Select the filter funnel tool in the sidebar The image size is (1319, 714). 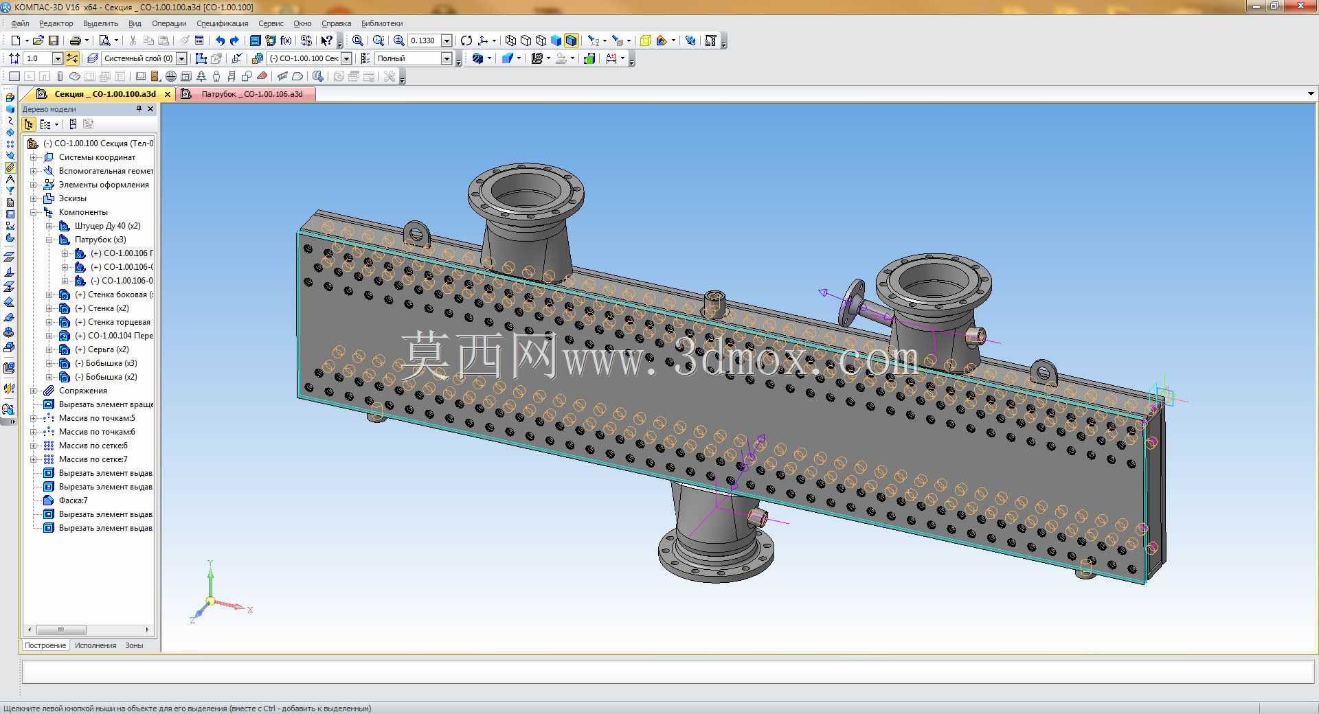pos(10,191)
